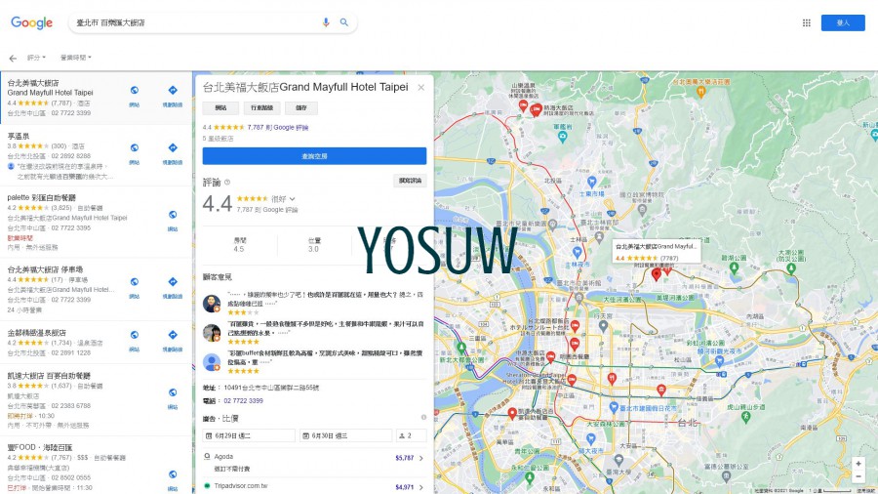Viewport: 878px width, 494px height.
Task: Open website icon for 享溫泉 listing
Action: (135, 149)
